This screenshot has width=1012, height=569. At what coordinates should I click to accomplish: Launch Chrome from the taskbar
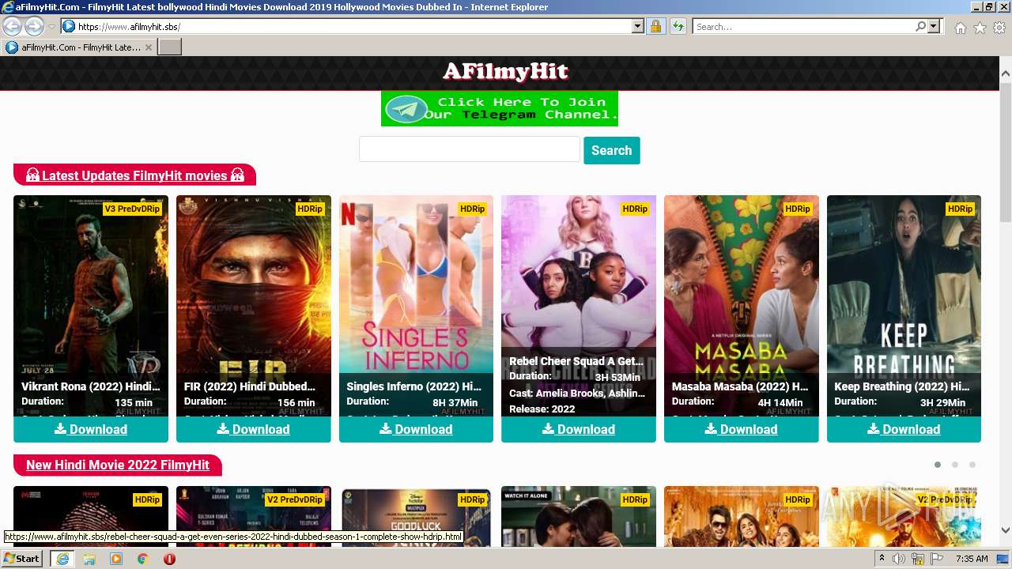coord(143,559)
